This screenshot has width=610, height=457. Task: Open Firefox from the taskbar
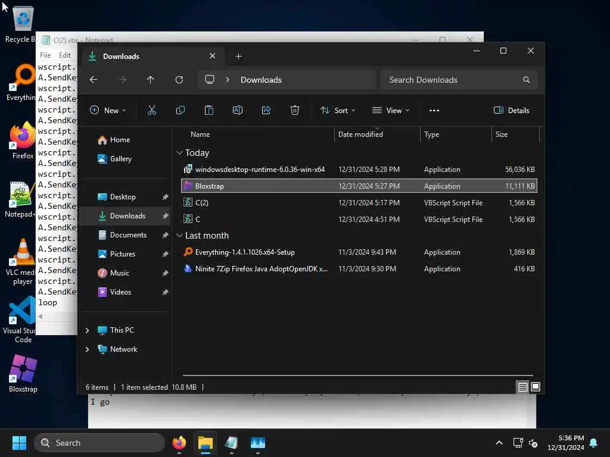coord(179,443)
